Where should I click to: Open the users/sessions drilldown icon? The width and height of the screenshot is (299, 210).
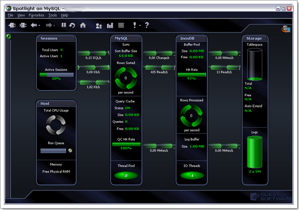[x=99, y=26]
